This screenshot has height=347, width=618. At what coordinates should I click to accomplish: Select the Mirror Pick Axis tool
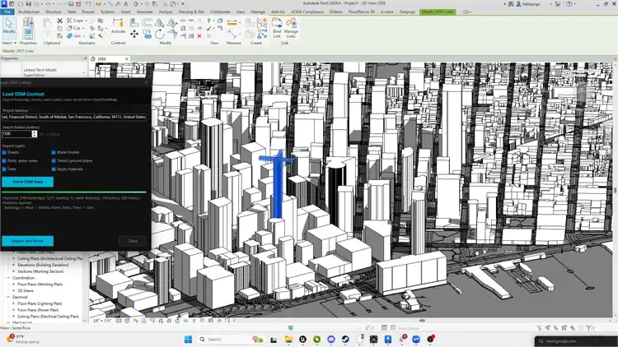pos(159,23)
